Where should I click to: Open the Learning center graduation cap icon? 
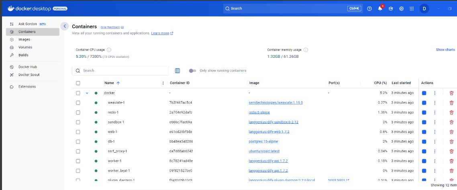[391, 9]
